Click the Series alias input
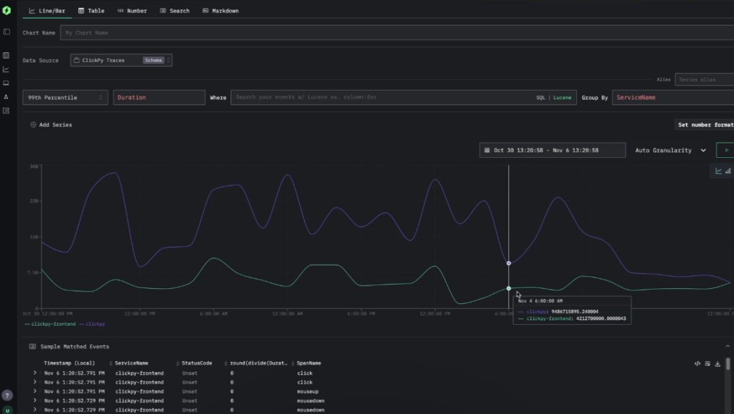This screenshot has height=414, width=734. tap(704, 80)
